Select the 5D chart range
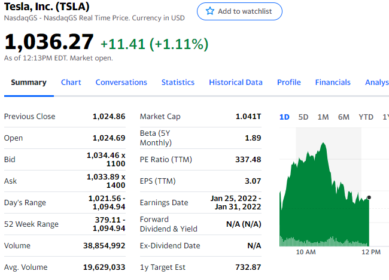The image size is (389, 280). pos(303,117)
